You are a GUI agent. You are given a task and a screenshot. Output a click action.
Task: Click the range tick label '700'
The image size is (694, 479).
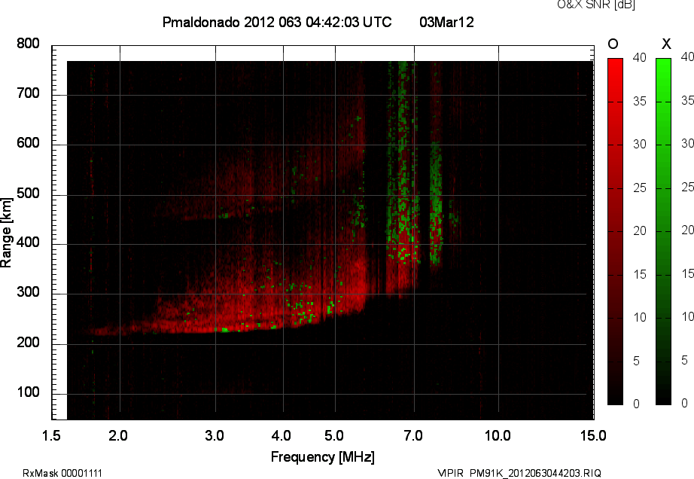pyautogui.click(x=29, y=93)
